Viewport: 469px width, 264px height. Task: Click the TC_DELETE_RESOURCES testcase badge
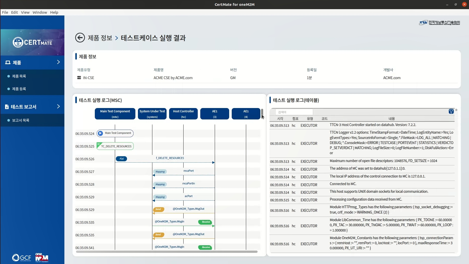[x=115, y=146]
